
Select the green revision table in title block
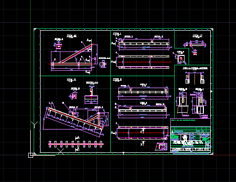[x=190, y=129]
